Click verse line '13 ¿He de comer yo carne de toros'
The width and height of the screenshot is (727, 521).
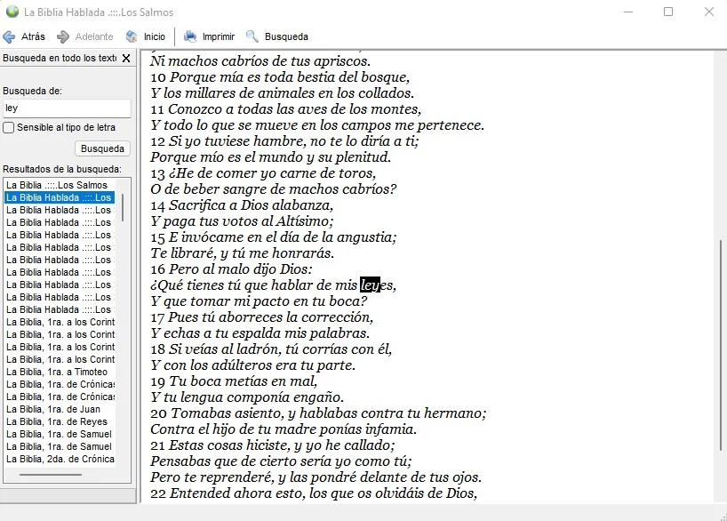(263, 173)
